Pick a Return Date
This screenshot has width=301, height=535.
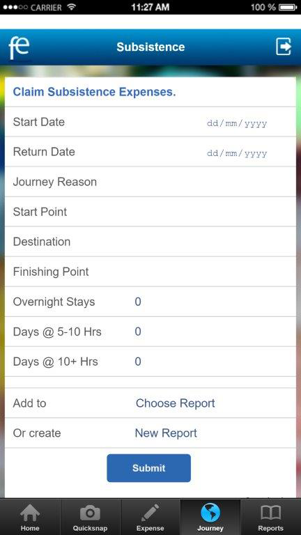point(237,153)
